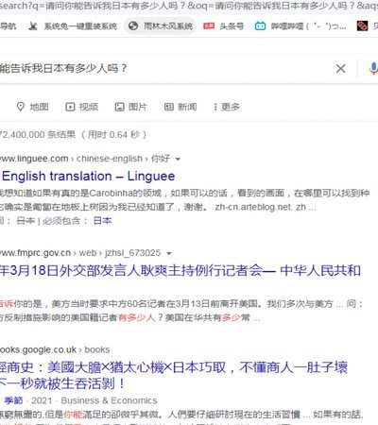Open the 3月18日外交部发言人 press conference result

[x=180, y=271]
